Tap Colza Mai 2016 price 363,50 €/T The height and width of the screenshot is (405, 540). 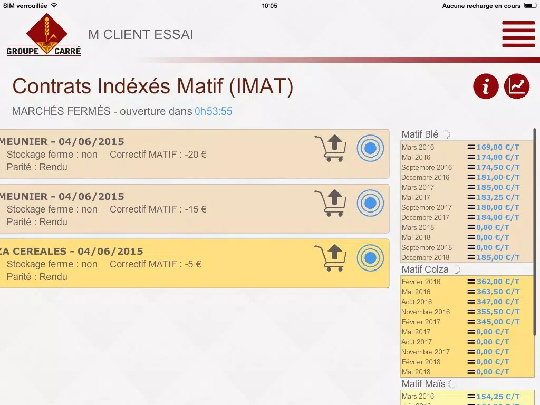[x=498, y=291]
